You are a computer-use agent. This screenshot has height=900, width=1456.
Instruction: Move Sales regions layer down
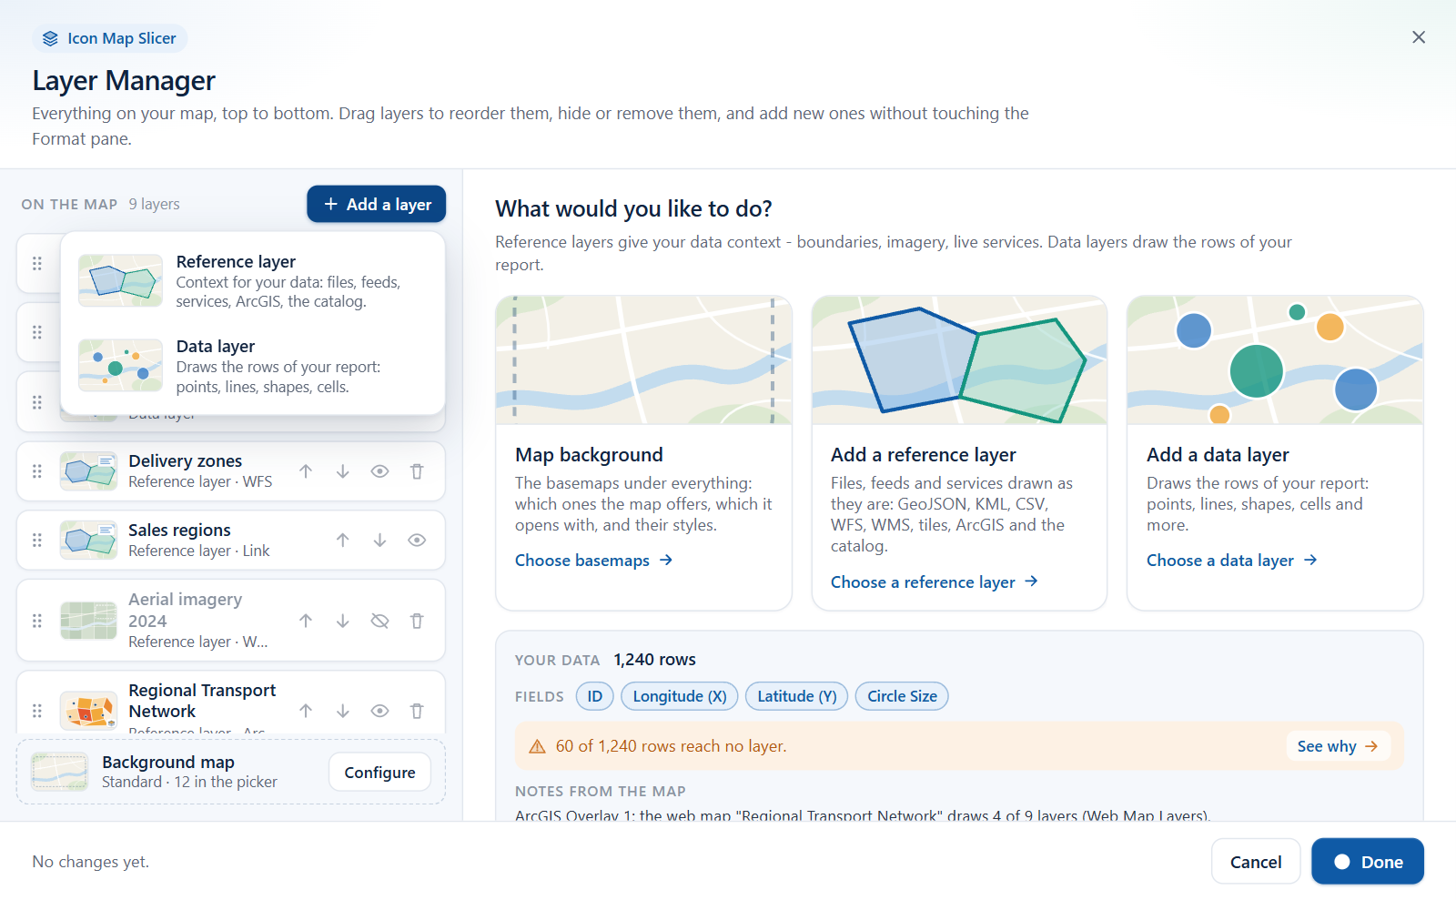[x=380, y=541]
